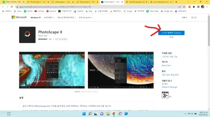This screenshot has height=117, width=210.
Task: Expand 소프트웨어 dropdown menu
Action: pyautogui.click(x=49, y=17)
